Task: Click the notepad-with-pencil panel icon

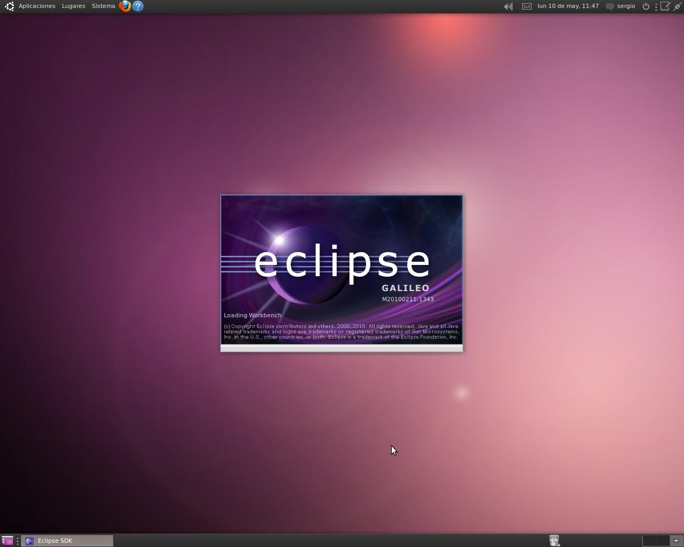Action: click(x=665, y=6)
